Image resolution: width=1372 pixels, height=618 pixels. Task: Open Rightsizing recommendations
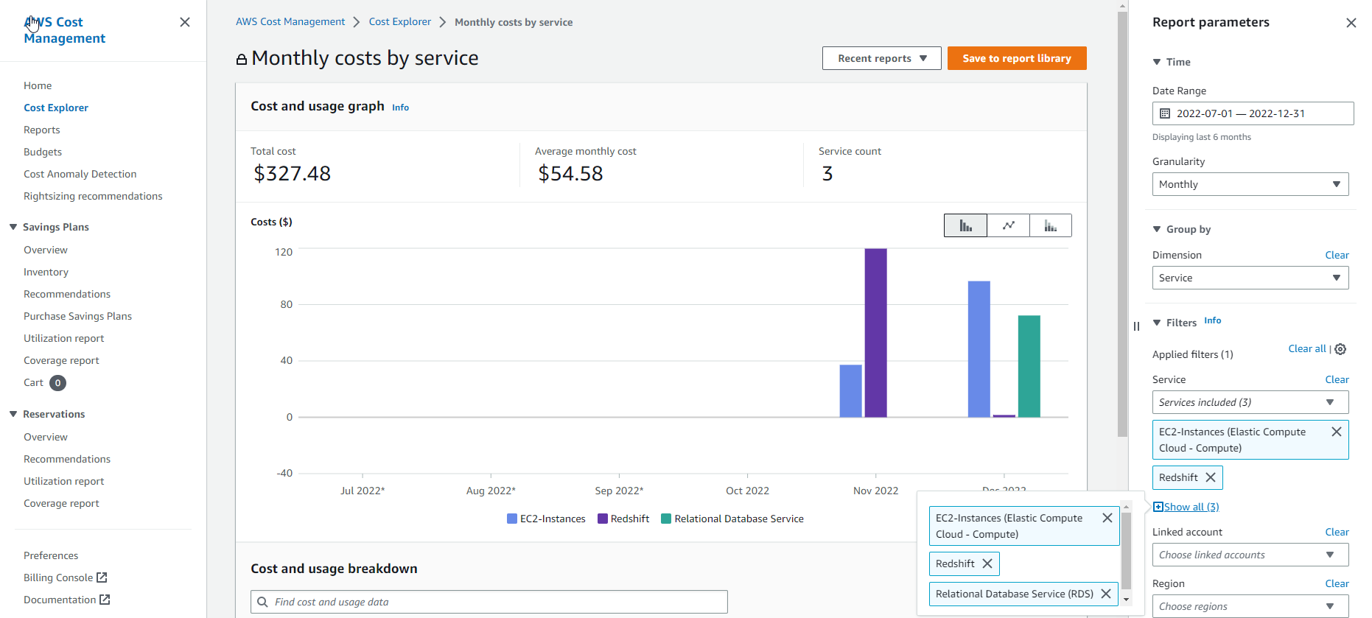tap(93, 196)
